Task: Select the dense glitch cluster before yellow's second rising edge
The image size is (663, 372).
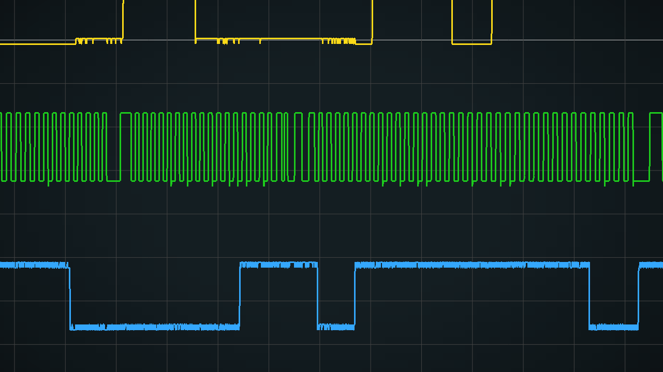Action: pos(339,41)
